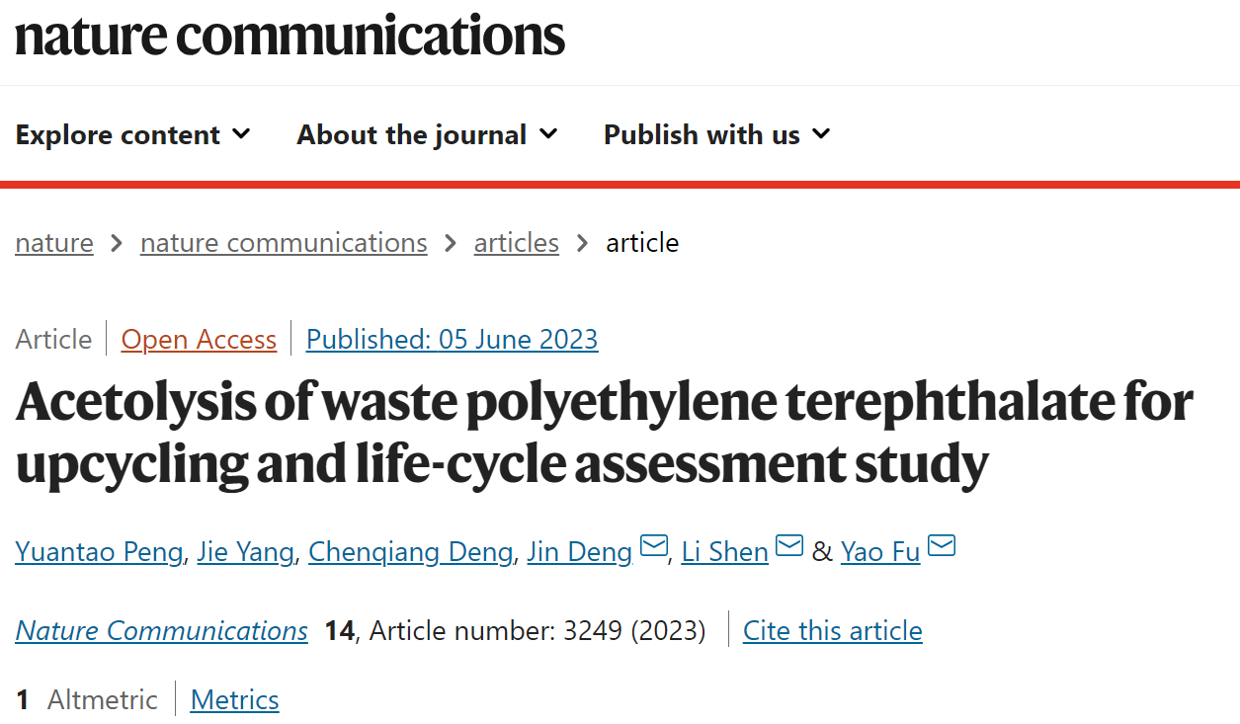Screen dimensions: 1240x724
Task: Click the Published: 05 June 2023 link
Action: (x=453, y=340)
